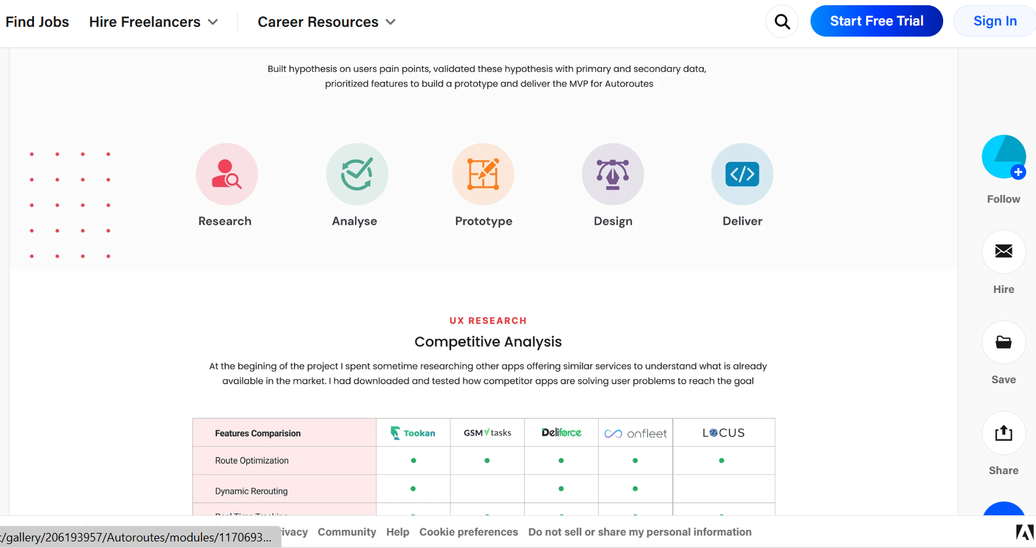Click the Design pen-tool icon
1036x548 pixels.
612,174
